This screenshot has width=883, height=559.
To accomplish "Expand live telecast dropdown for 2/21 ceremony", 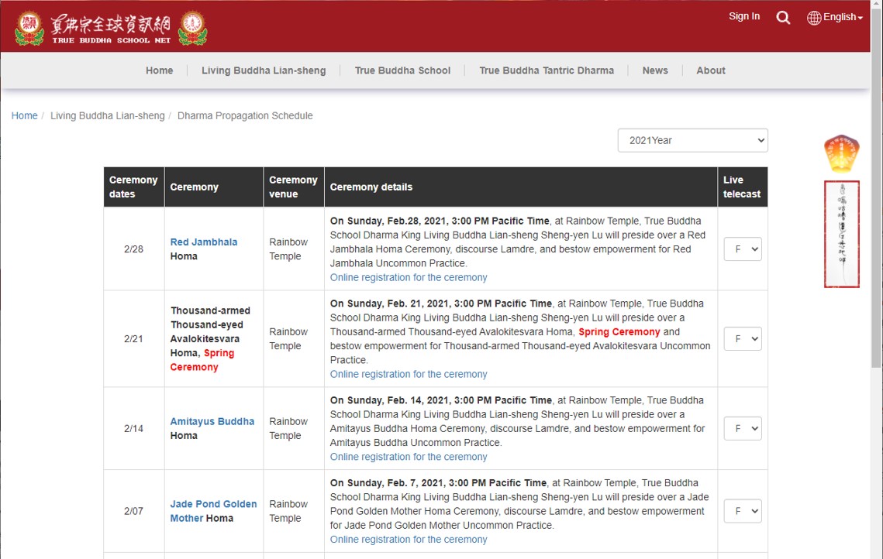I will click(743, 339).
